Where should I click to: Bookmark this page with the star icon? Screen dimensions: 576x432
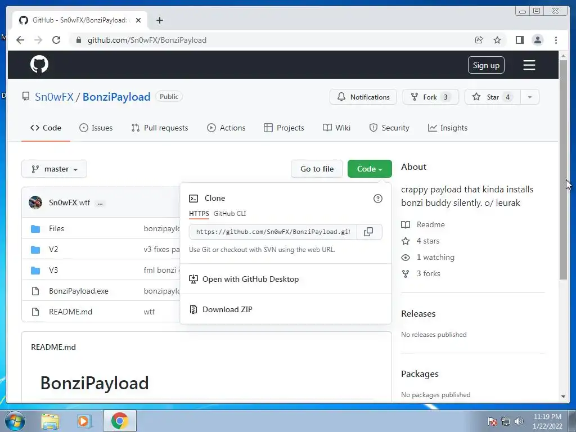[497, 40]
